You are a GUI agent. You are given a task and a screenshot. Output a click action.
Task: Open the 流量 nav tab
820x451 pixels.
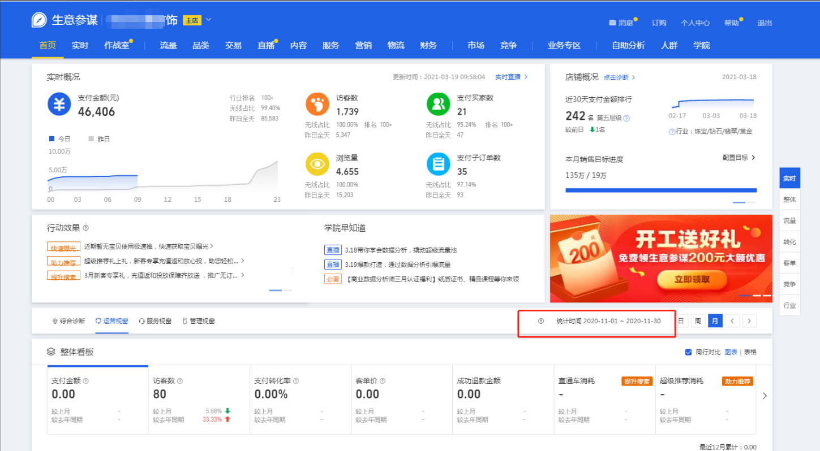[x=168, y=45]
